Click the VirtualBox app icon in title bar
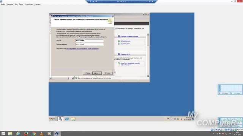The image size is (243, 136). (x=2, y=1)
